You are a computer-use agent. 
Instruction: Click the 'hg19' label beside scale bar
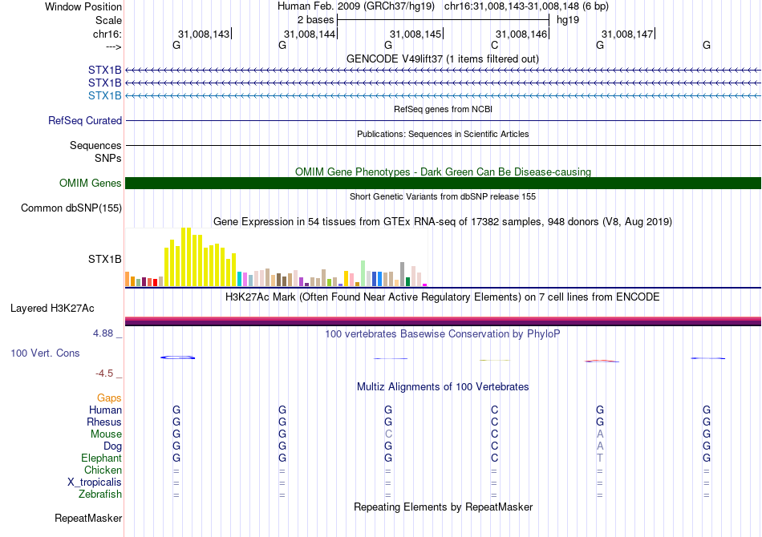click(x=568, y=20)
